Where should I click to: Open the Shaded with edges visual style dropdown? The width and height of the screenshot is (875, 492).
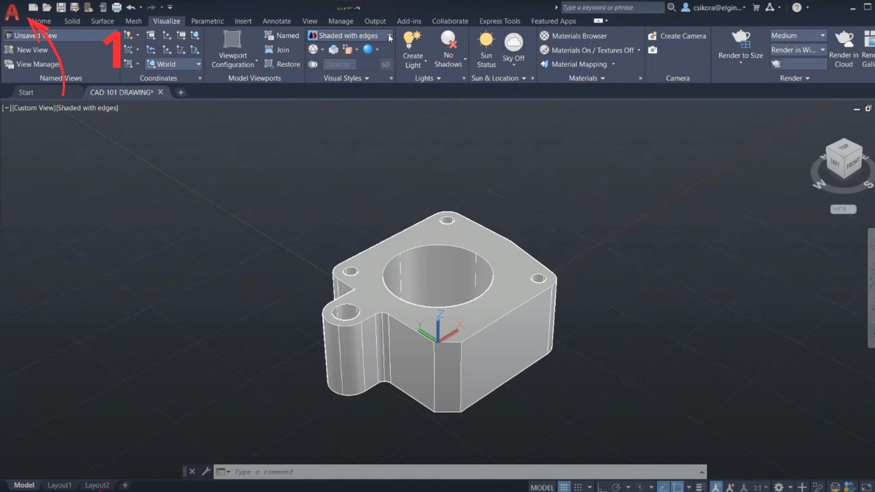click(389, 35)
